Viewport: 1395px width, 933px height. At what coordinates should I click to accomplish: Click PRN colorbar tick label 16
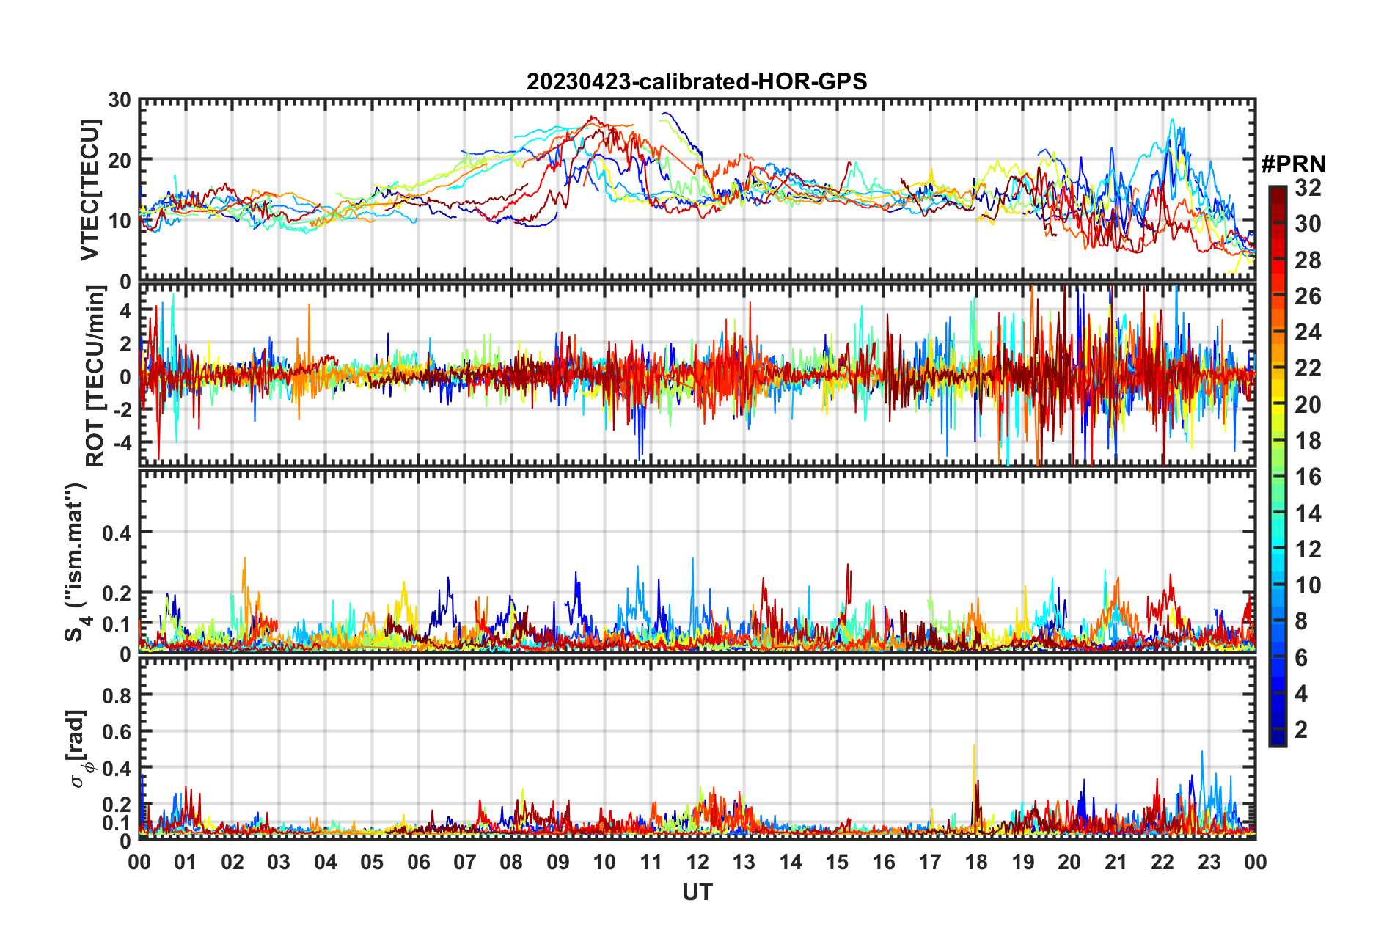click(x=1308, y=477)
